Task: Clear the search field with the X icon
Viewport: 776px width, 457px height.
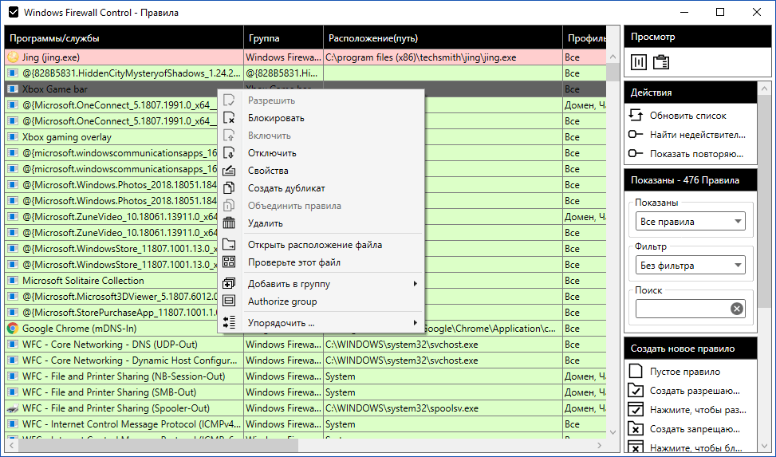Action: pos(737,309)
